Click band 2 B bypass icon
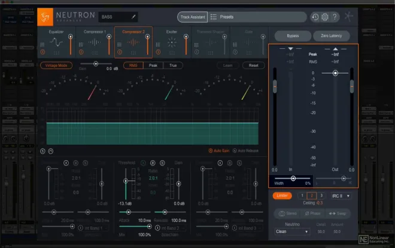Image resolution: width=395 pixels, height=248 pixels. pyautogui.click(x=153, y=163)
